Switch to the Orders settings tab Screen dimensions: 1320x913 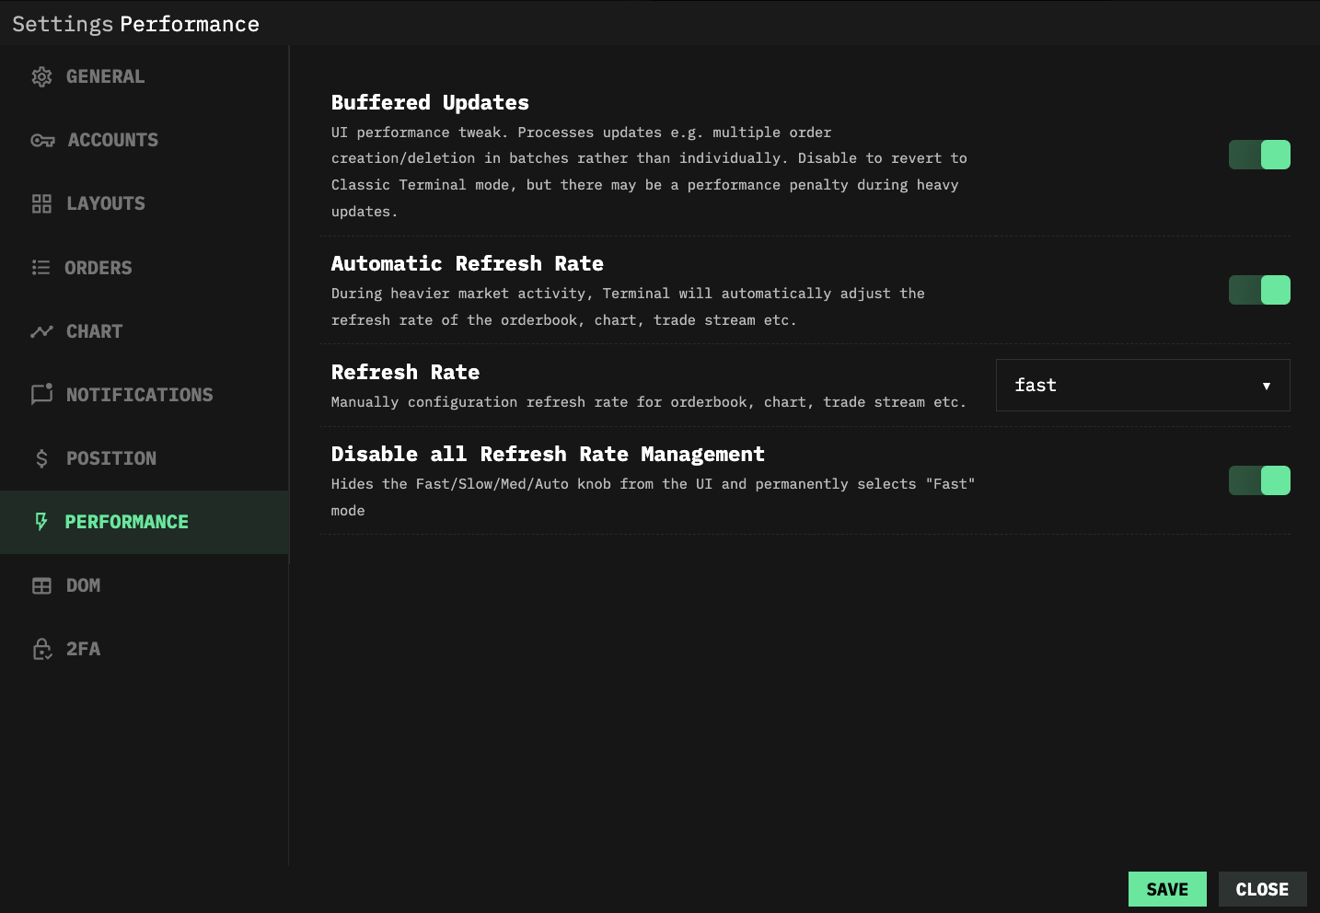click(98, 268)
